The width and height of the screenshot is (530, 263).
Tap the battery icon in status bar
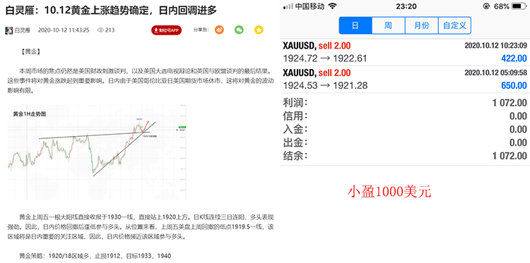point(519,6)
